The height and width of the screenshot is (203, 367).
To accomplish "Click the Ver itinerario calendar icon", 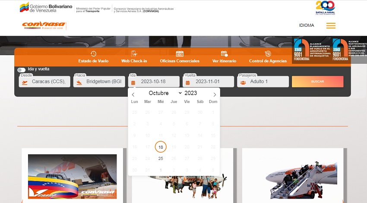I will tap(224, 54).
